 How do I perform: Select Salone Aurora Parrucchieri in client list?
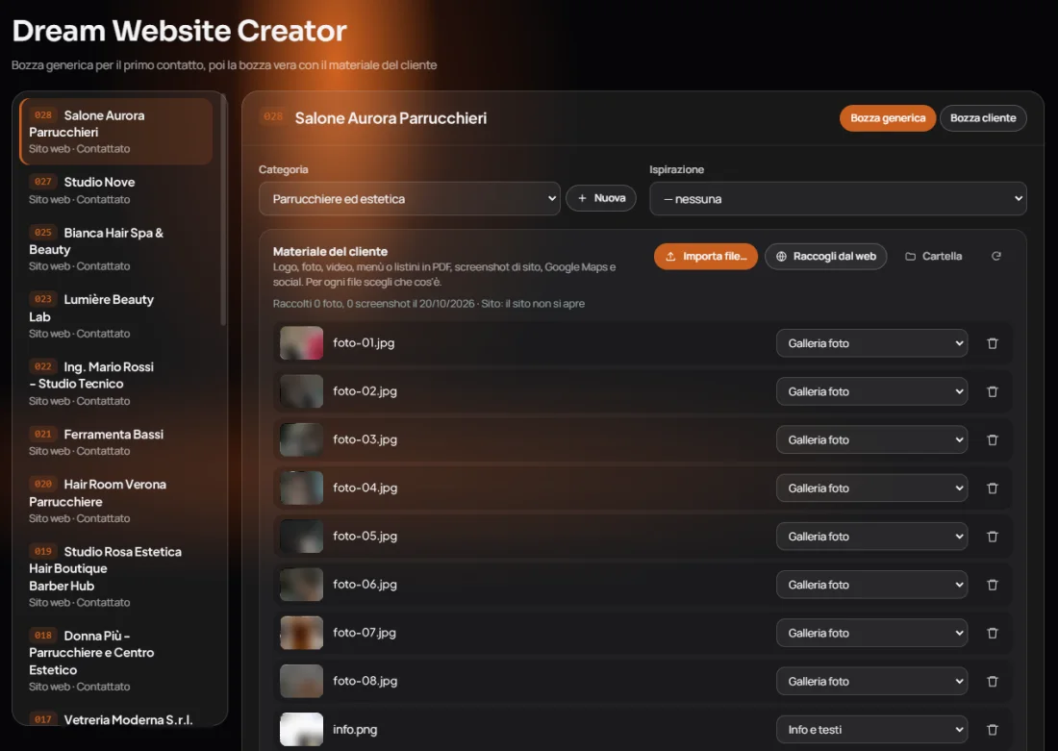[x=116, y=132]
